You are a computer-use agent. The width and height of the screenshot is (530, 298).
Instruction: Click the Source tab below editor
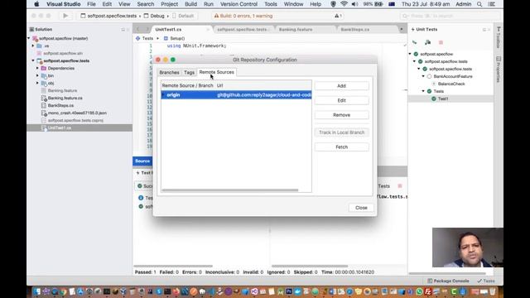pyautogui.click(x=142, y=161)
